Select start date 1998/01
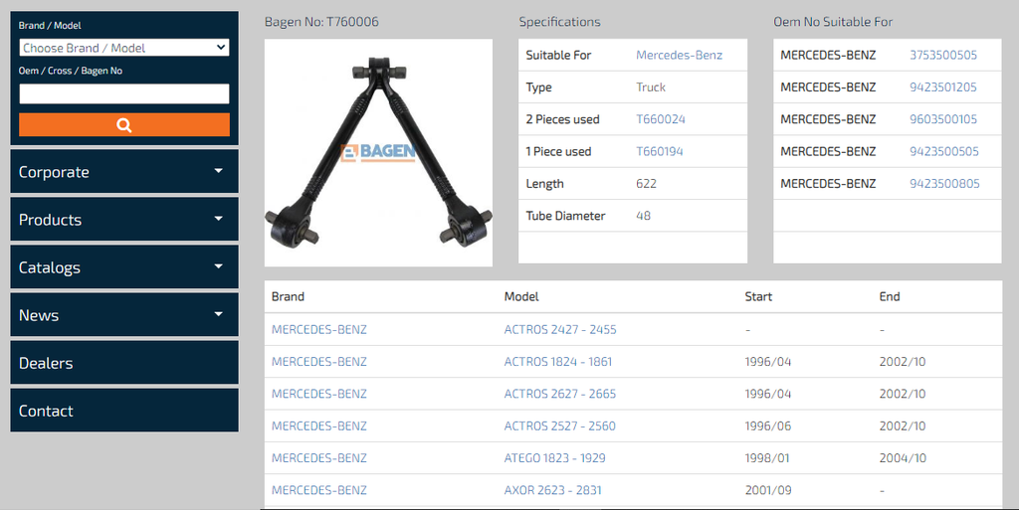 767,458
